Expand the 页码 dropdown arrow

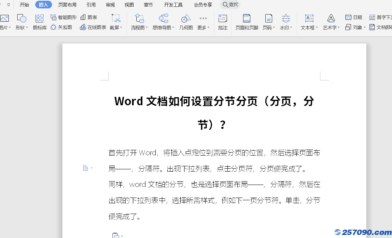coord(274,27)
